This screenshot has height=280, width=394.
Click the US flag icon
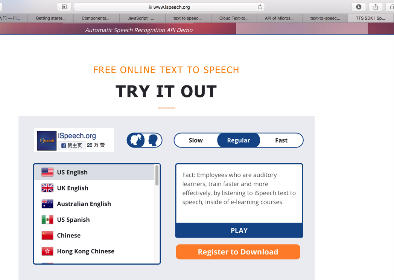(47, 172)
